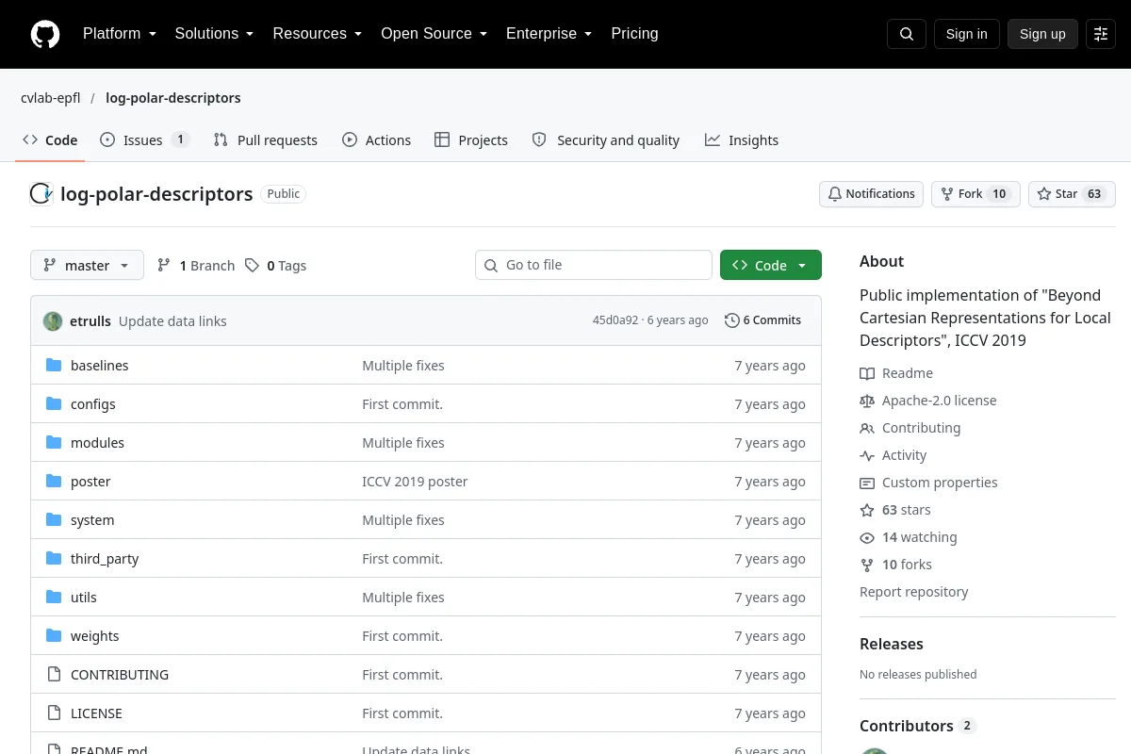Expand the Platform menu
The height and width of the screenshot is (754, 1131).
click(x=120, y=34)
